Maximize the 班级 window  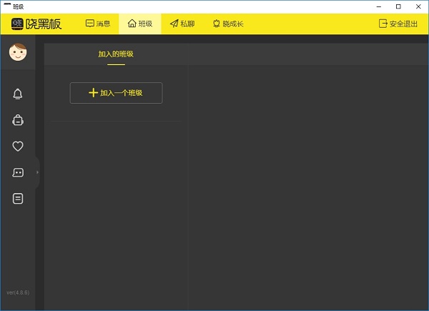pos(399,6)
